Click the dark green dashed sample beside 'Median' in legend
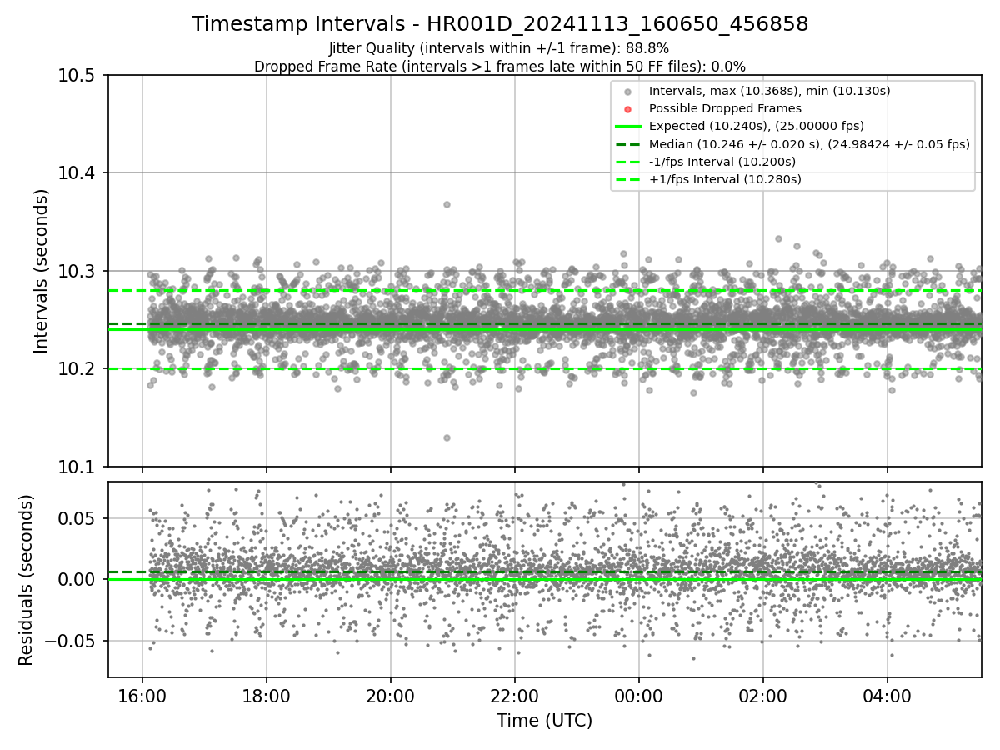The image size is (1000, 750). tap(628, 144)
